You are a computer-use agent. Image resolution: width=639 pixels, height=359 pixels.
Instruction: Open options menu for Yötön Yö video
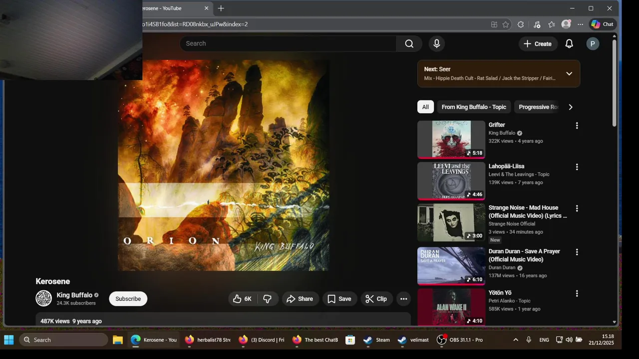577,294
